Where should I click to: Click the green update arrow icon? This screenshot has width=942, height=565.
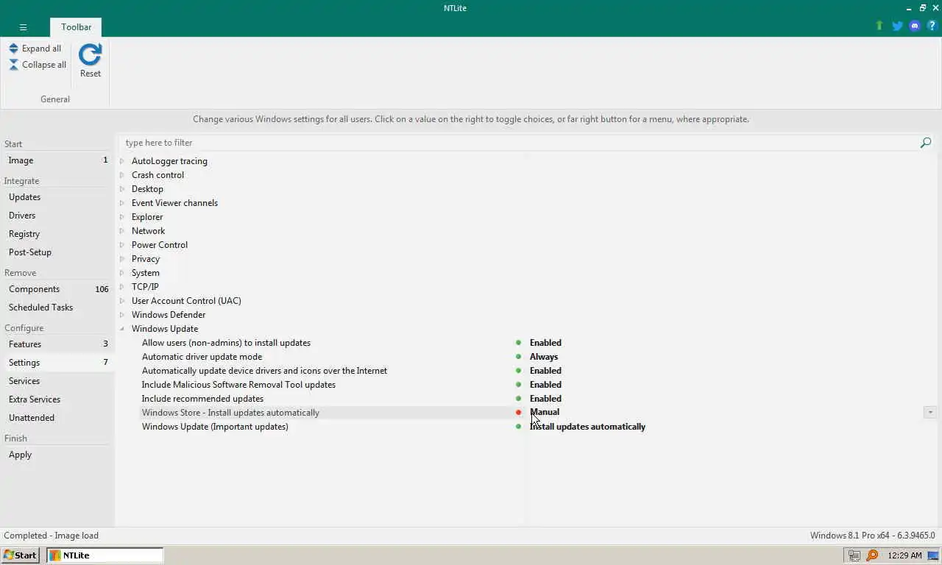coord(879,26)
